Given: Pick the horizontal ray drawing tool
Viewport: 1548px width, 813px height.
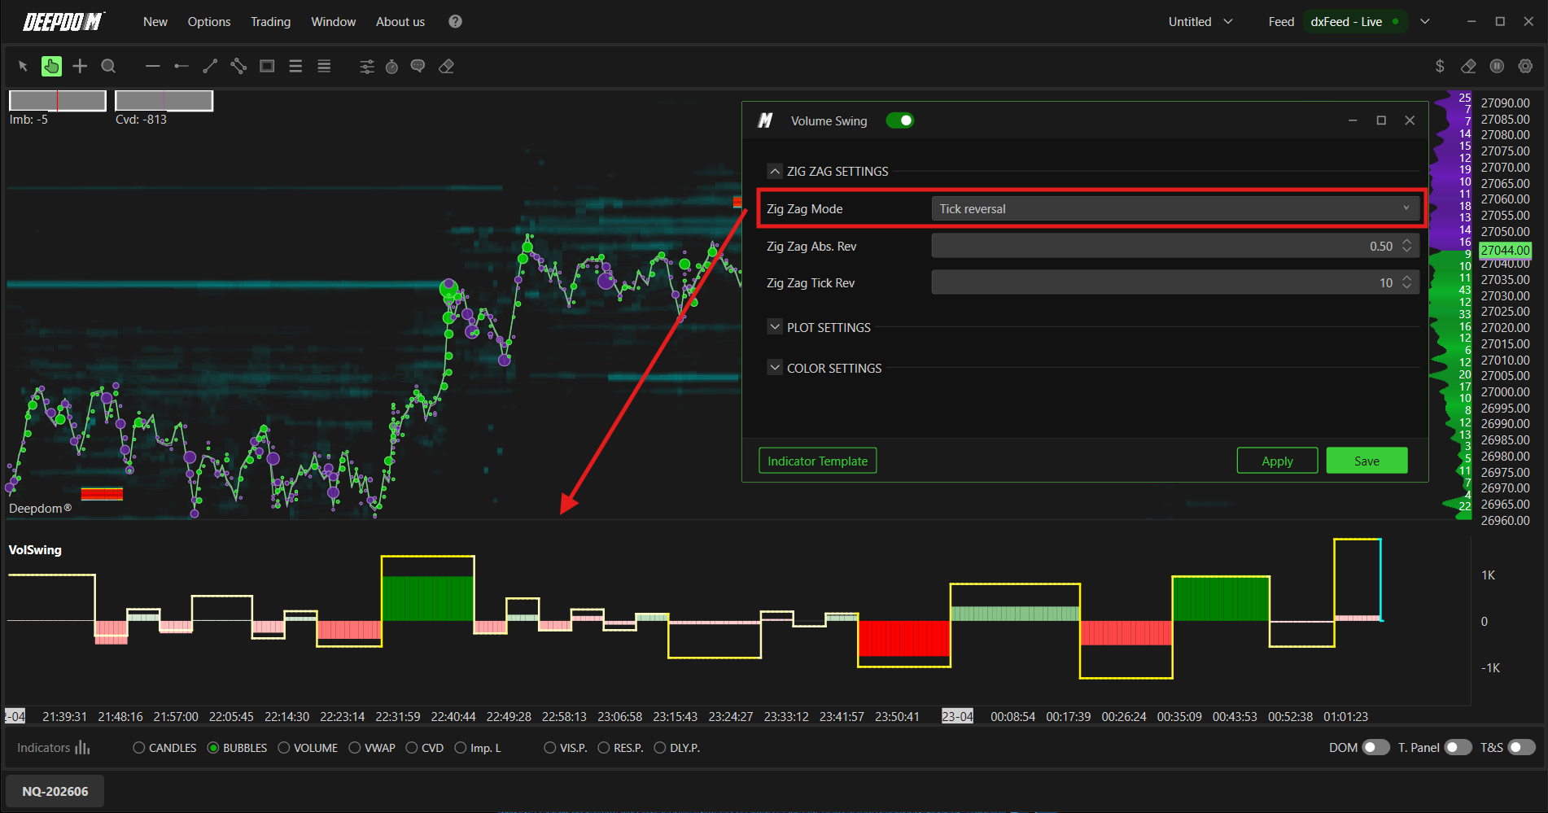Looking at the screenshot, I should [x=181, y=66].
